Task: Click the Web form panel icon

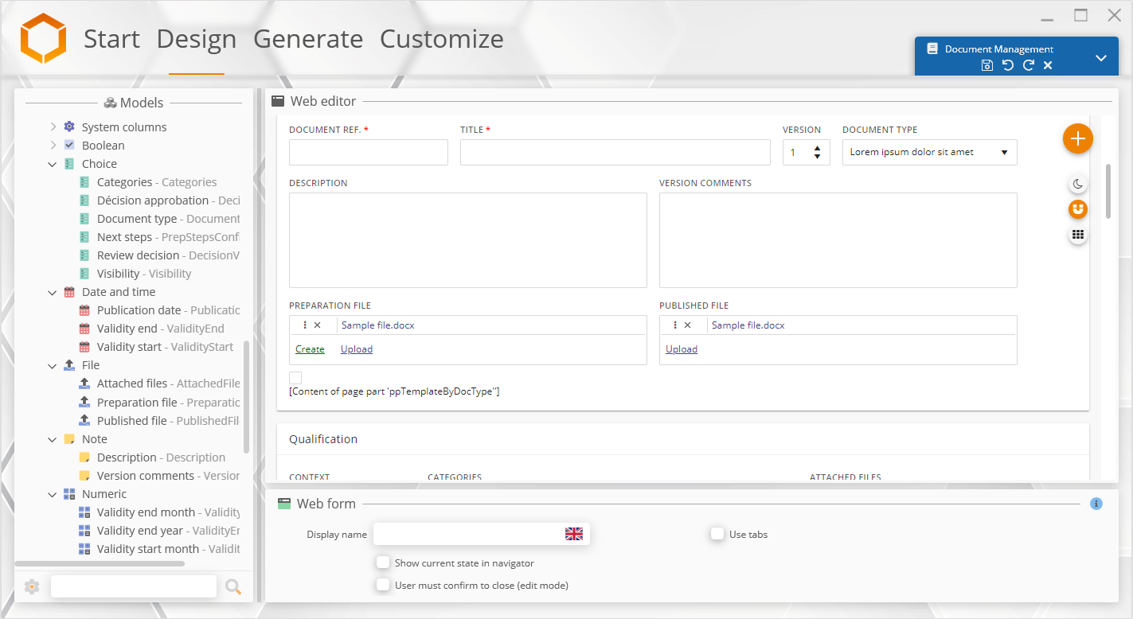Action: click(x=284, y=504)
